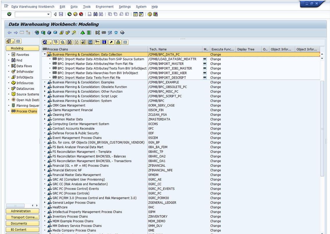The image size is (330, 234).
Task: Select Source Systems in the Modeling list
Action: click(25, 94)
